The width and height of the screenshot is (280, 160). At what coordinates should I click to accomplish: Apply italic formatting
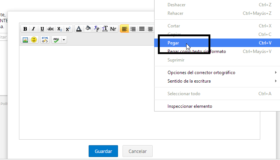click(34, 29)
